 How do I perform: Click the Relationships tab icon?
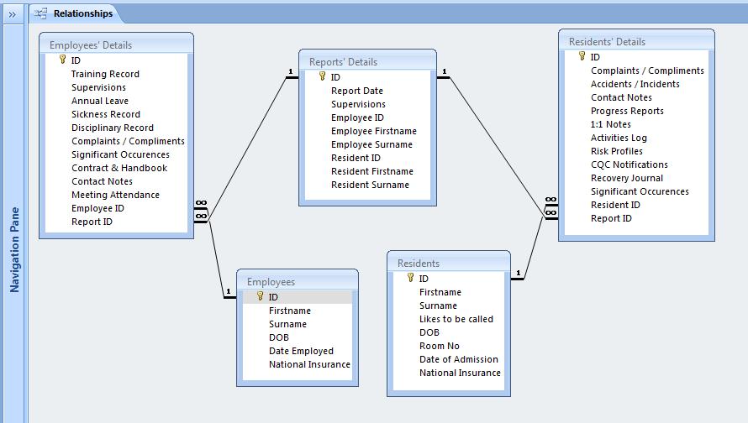pyautogui.click(x=40, y=13)
